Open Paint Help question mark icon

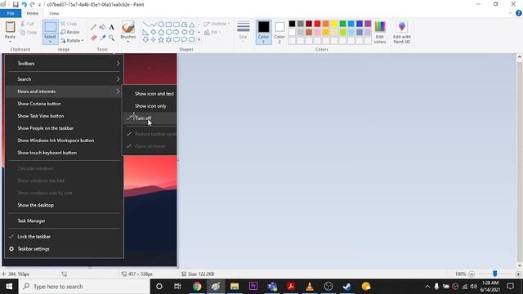click(519, 13)
